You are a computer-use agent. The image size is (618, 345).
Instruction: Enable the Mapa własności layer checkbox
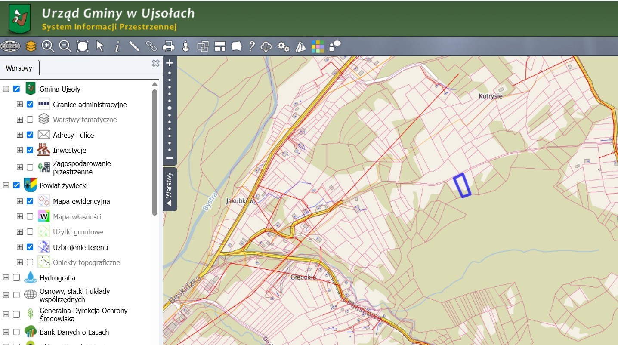point(30,216)
